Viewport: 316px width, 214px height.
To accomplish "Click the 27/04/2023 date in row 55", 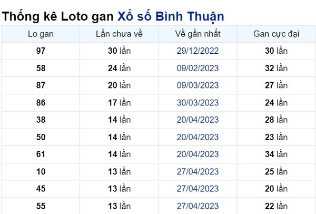I will pyautogui.click(x=197, y=206).
